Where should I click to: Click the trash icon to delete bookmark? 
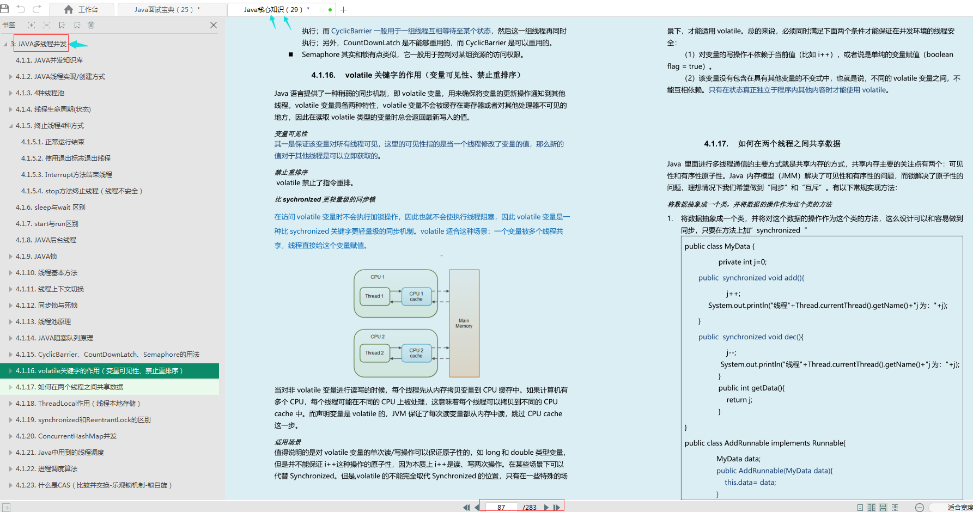click(x=91, y=25)
